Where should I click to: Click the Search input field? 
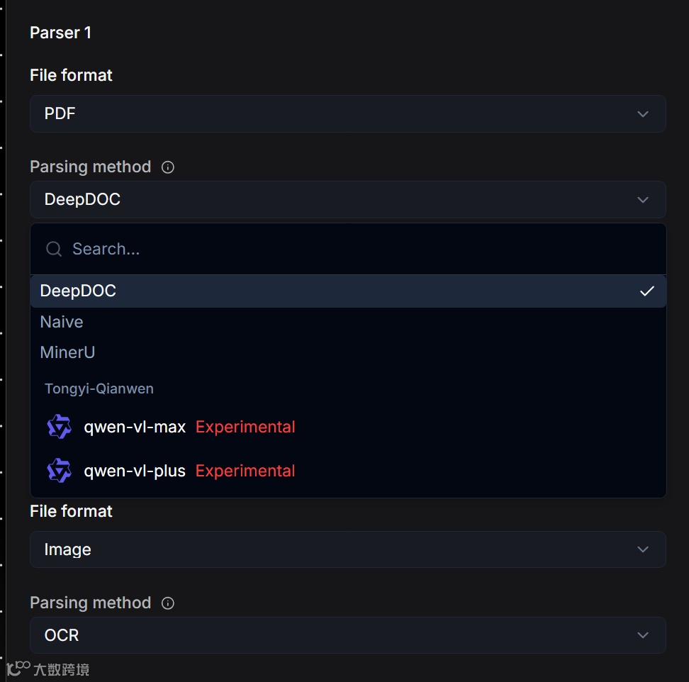point(354,249)
